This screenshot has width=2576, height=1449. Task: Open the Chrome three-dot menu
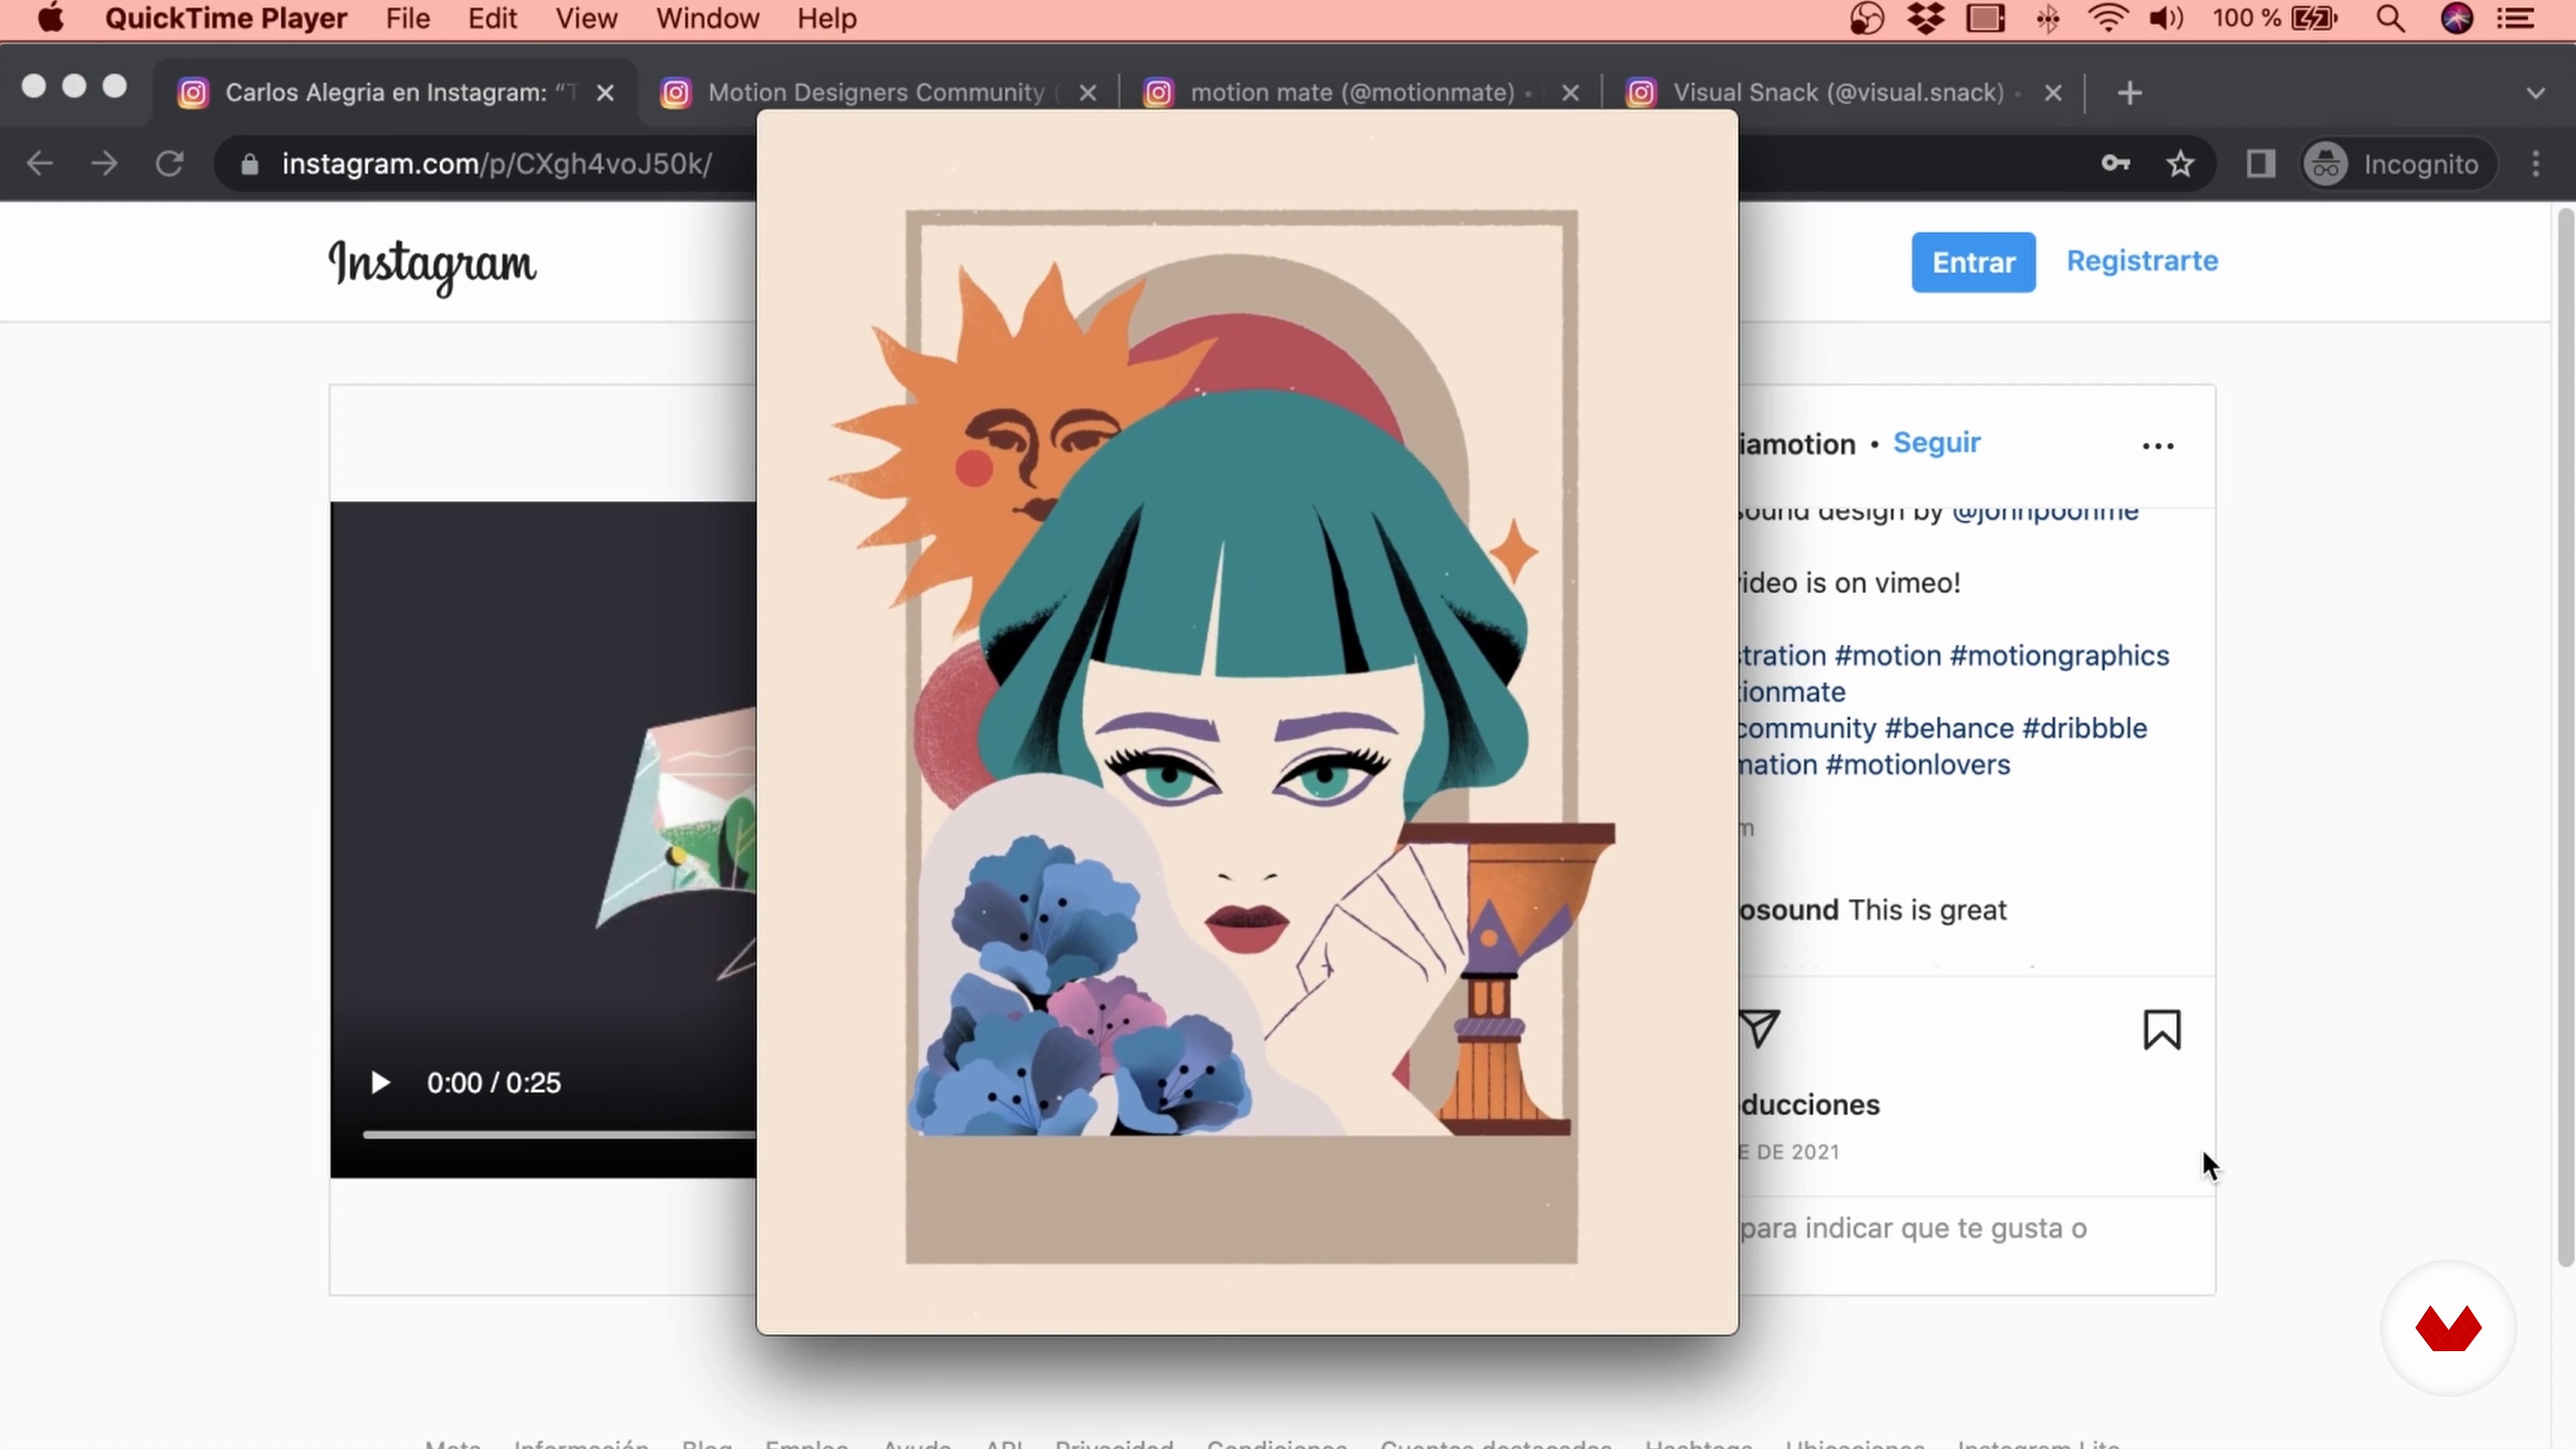pyautogui.click(x=2536, y=164)
